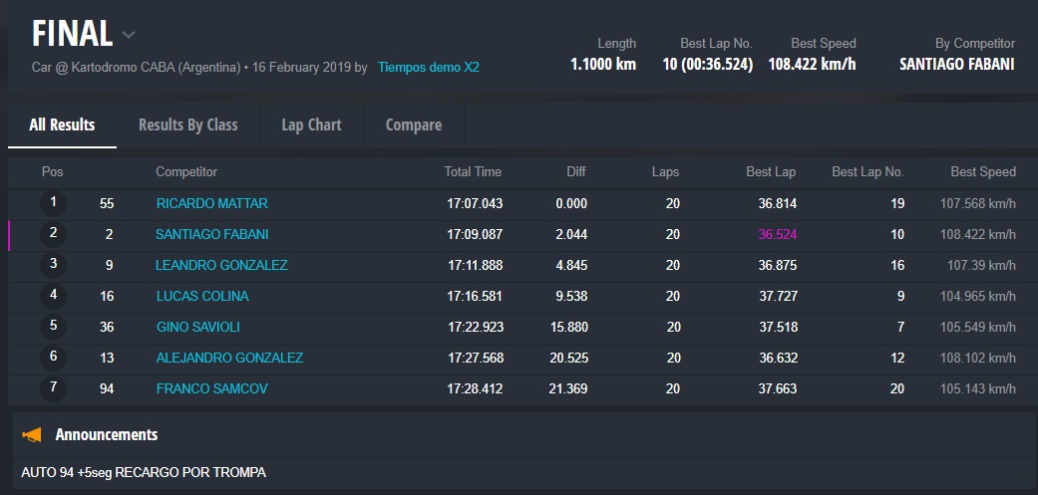Open Alejandro Gonzalez's competitor page
Viewport: 1038px width, 495px height.
229,358
